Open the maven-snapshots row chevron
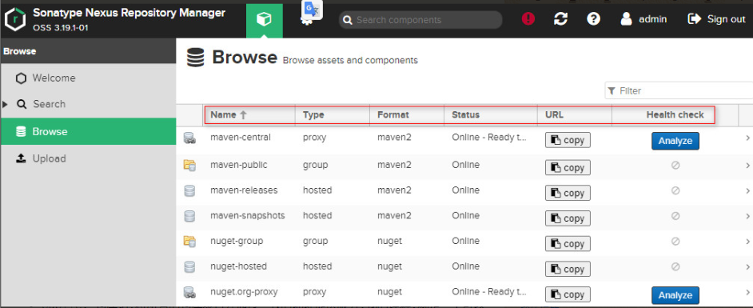Viewport: 753px width, 308px height. pos(747,216)
